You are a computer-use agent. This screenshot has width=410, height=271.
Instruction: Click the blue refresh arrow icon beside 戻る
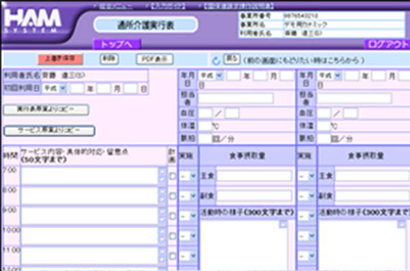pyautogui.click(x=216, y=61)
